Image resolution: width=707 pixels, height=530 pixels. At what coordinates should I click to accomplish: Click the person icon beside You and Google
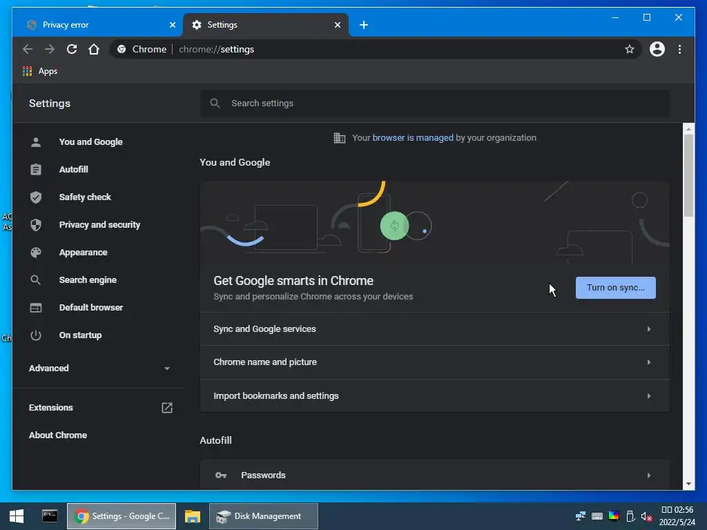(x=36, y=142)
